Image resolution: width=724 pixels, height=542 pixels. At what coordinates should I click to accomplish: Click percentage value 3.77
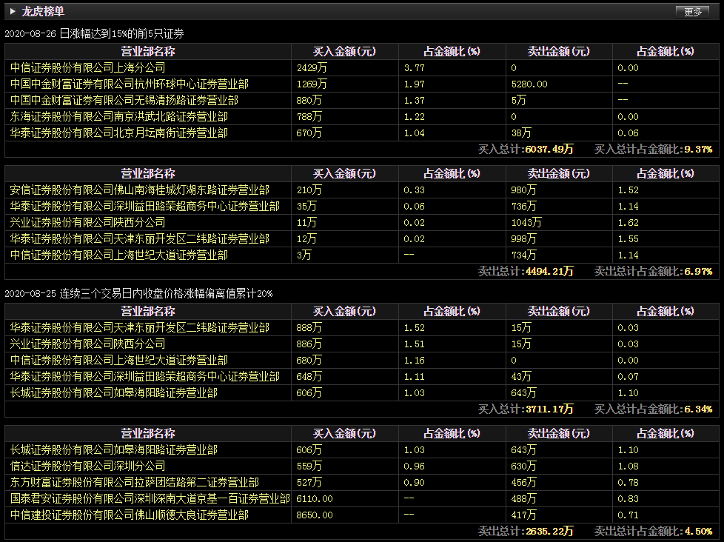[x=414, y=68]
